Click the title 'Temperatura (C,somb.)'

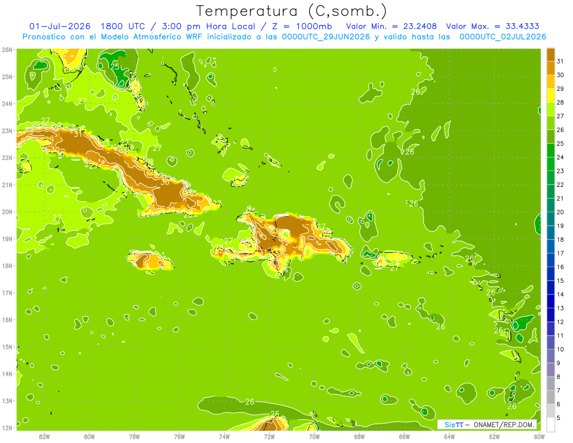(x=292, y=11)
